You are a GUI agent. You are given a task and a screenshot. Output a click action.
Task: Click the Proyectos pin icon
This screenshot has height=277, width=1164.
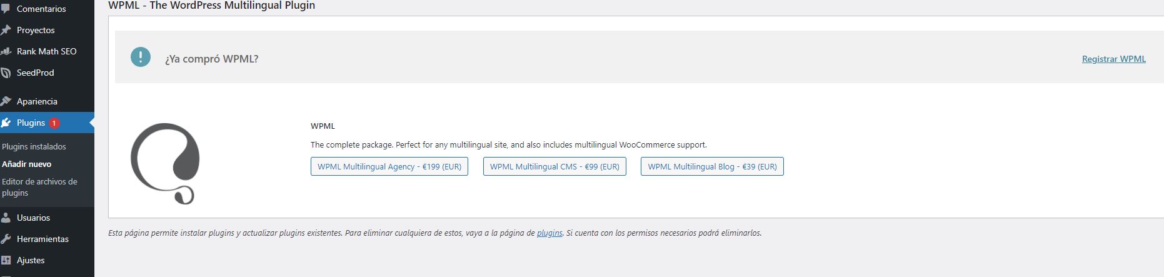[6, 30]
